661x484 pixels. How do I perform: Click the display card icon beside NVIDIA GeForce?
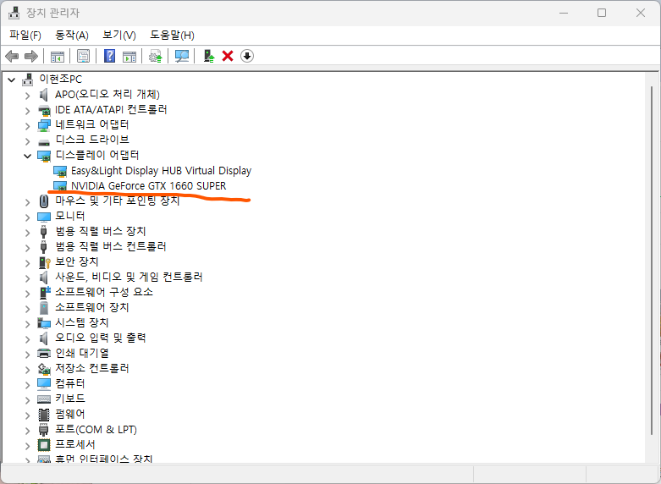pyautogui.click(x=60, y=186)
